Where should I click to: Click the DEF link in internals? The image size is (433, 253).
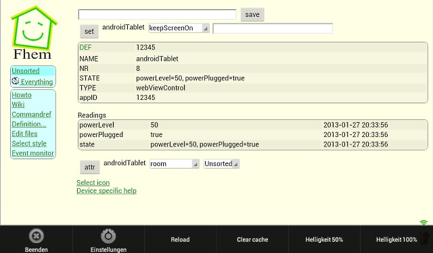(85, 47)
